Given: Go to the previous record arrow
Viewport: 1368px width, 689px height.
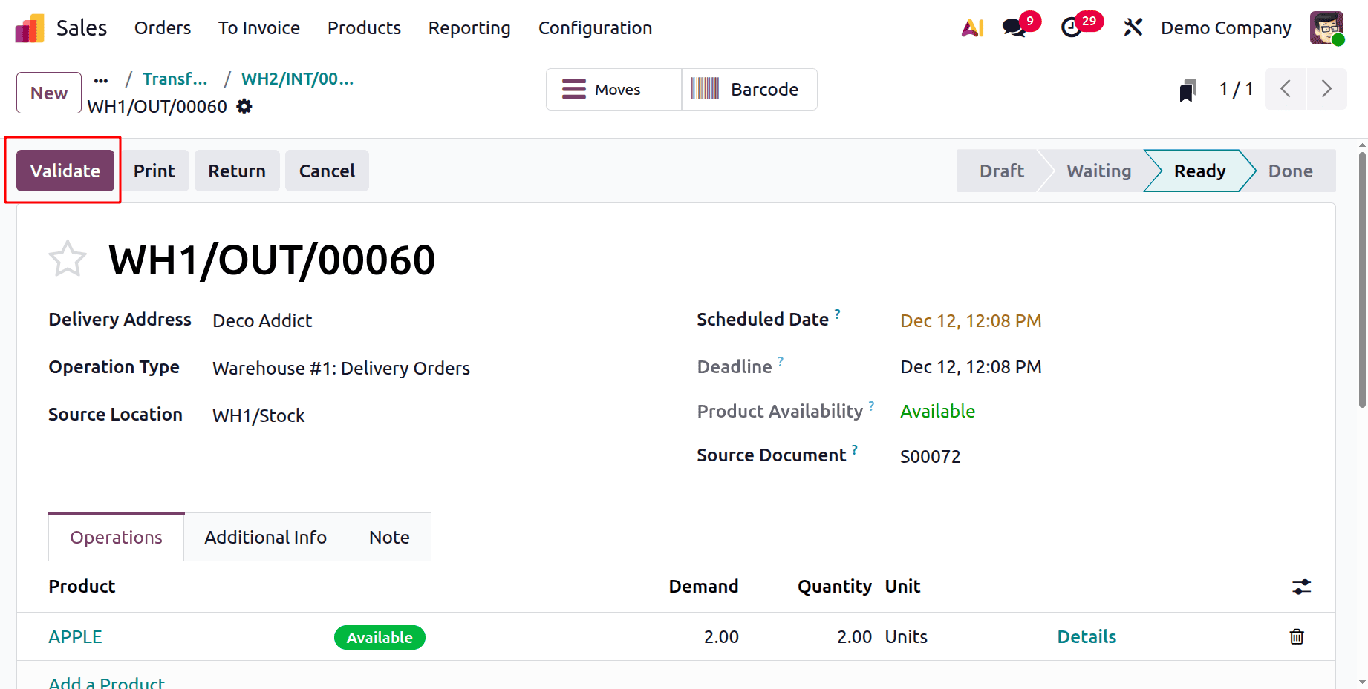Looking at the screenshot, I should 1286,89.
